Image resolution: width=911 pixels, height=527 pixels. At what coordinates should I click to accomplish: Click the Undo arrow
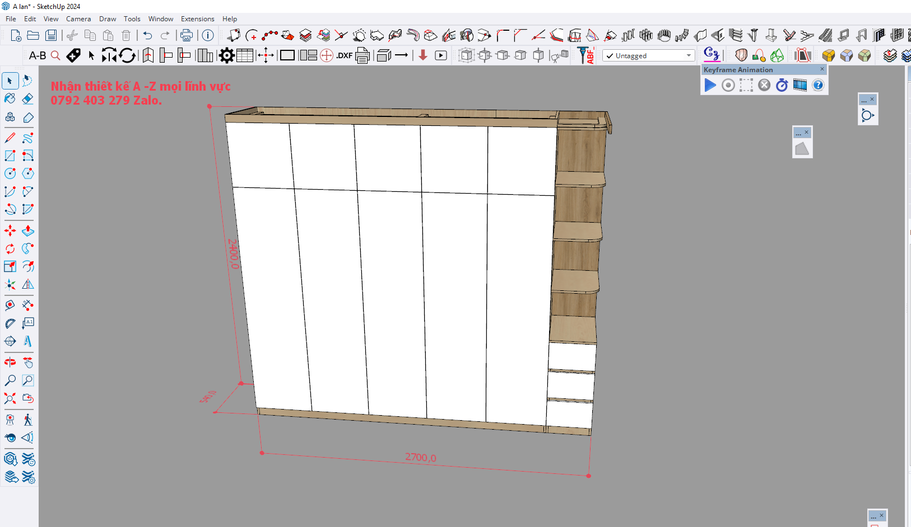click(x=147, y=35)
